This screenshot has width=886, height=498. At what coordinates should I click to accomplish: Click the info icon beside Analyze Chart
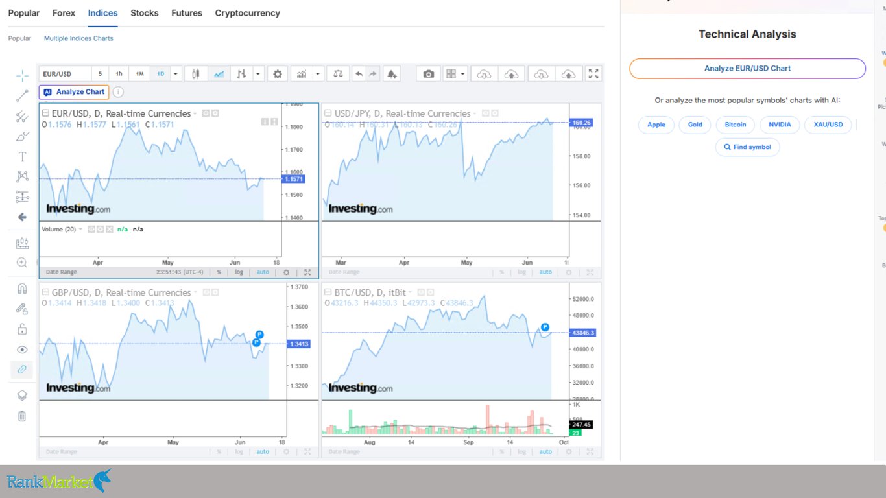[119, 92]
